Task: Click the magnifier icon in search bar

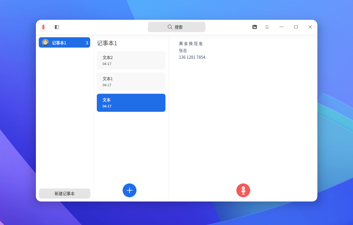Action: pos(170,27)
